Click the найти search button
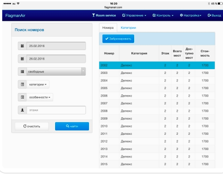Screen dimensions: 223x174 72,126
